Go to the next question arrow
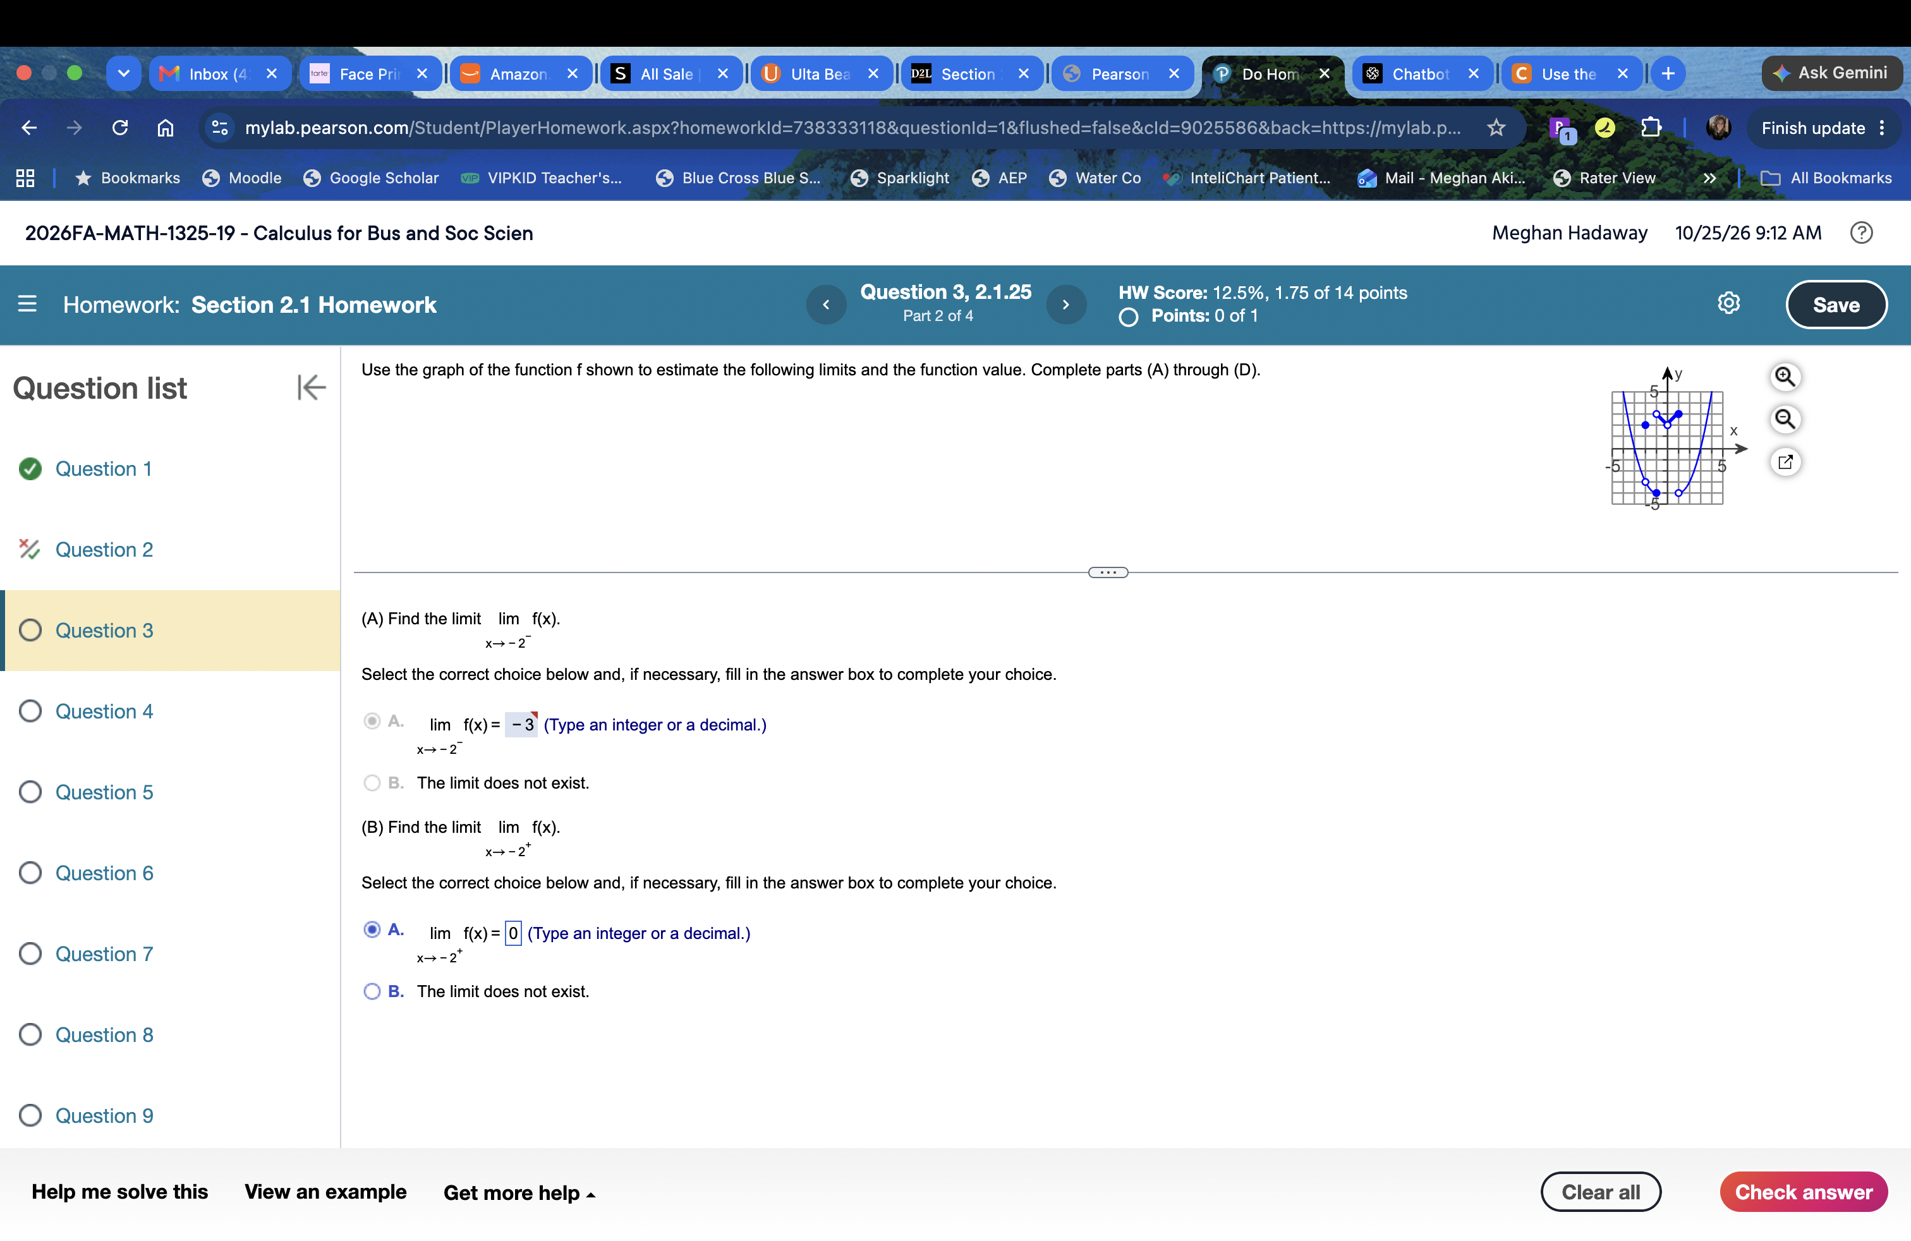Viewport: 1911px width, 1241px height. pos(1065,304)
